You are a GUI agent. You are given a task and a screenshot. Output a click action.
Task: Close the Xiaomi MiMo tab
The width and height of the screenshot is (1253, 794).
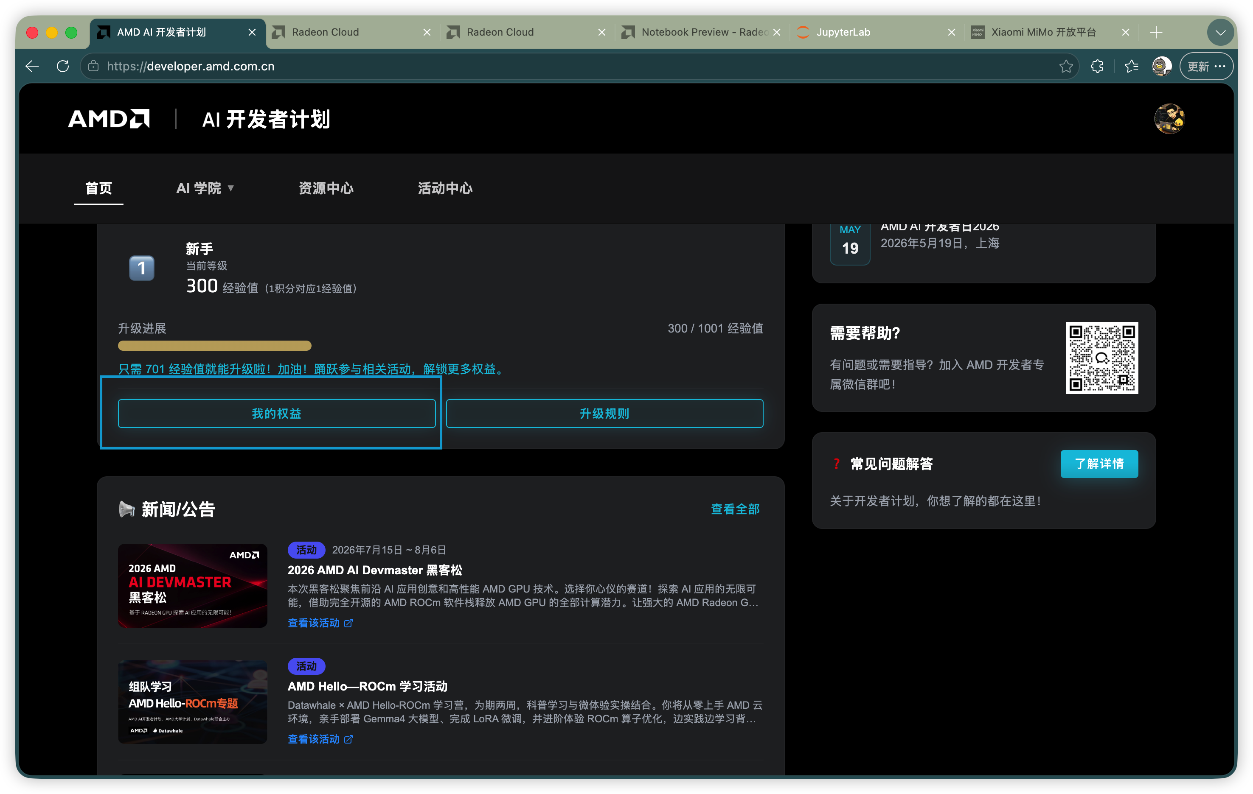coord(1126,32)
